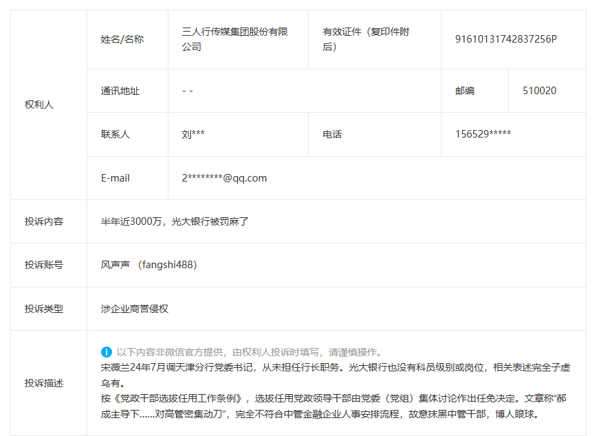Click the 有效证件（复印件附后）label
The image size is (601, 436).
(x=366, y=39)
